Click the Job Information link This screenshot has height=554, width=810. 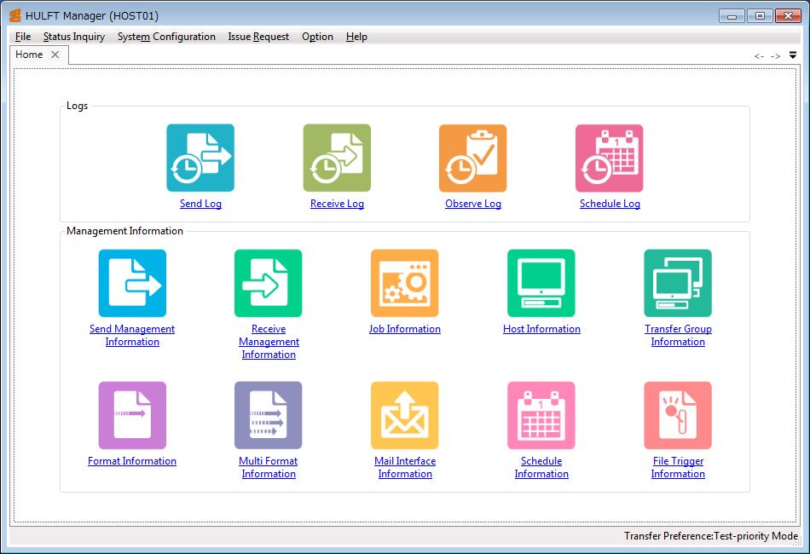point(404,329)
